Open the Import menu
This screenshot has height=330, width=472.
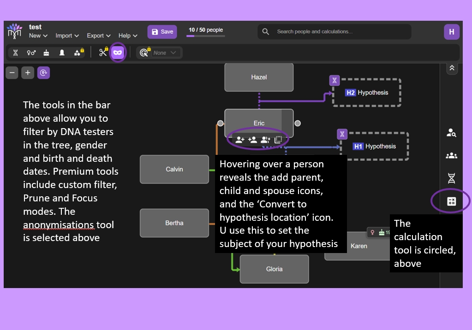[x=67, y=35]
